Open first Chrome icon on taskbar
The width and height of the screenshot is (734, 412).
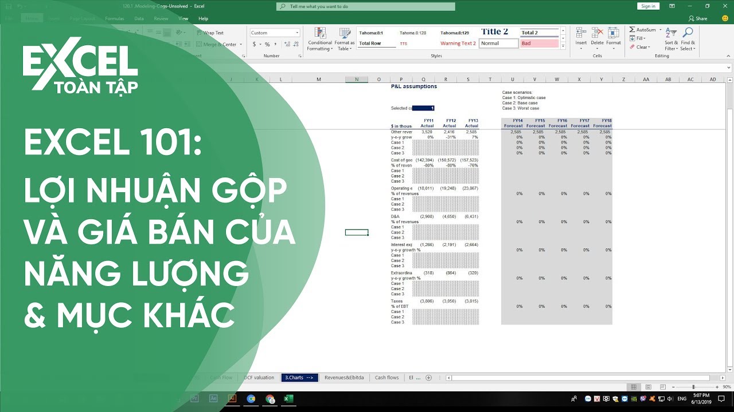251,399
